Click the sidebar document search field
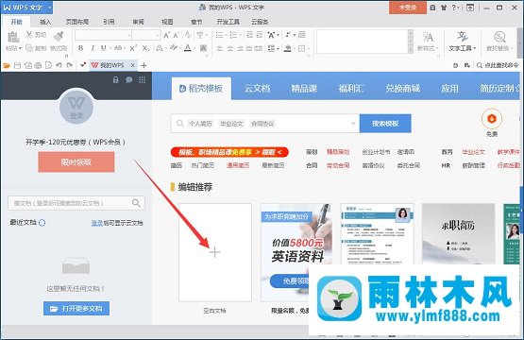 [76, 203]
